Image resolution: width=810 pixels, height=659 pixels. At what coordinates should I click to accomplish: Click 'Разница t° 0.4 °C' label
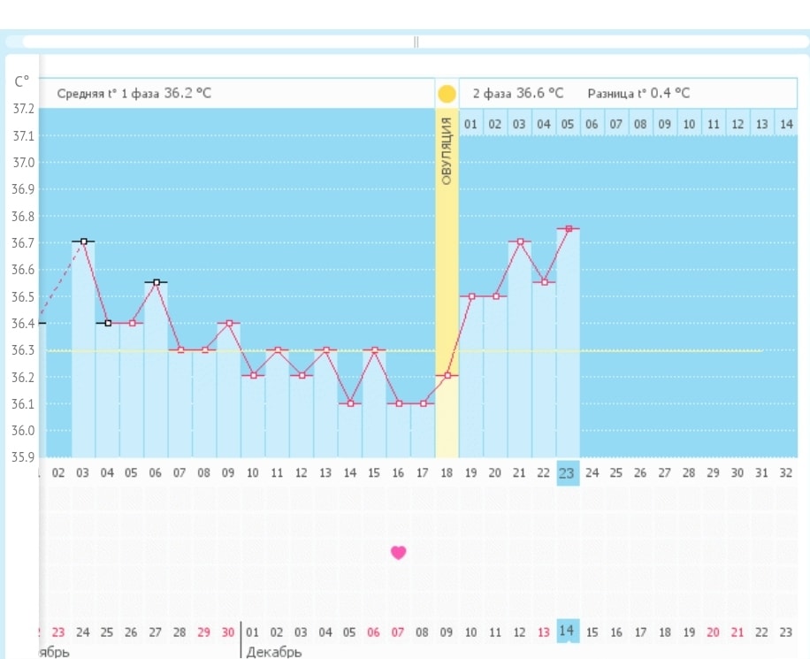click(638, 94)
